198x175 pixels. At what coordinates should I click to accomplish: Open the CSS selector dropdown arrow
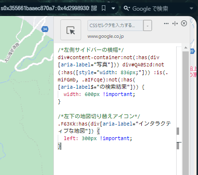pos(148,26)
